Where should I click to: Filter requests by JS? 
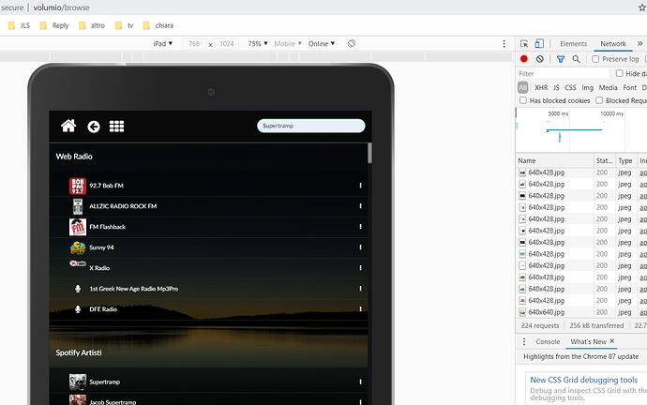click(556, 87)
